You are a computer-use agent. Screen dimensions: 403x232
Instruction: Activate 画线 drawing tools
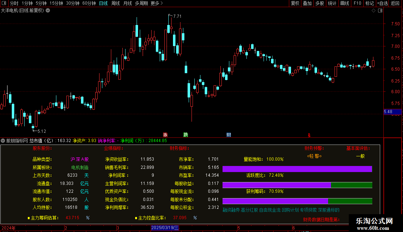345,3
